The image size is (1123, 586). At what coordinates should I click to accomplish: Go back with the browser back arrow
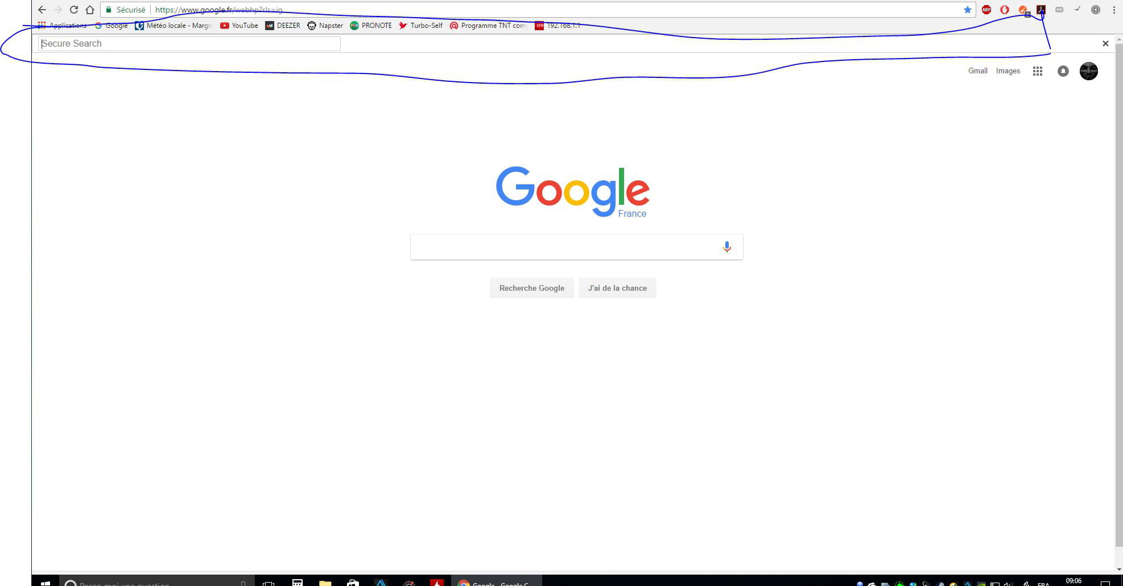coord(42,10)
